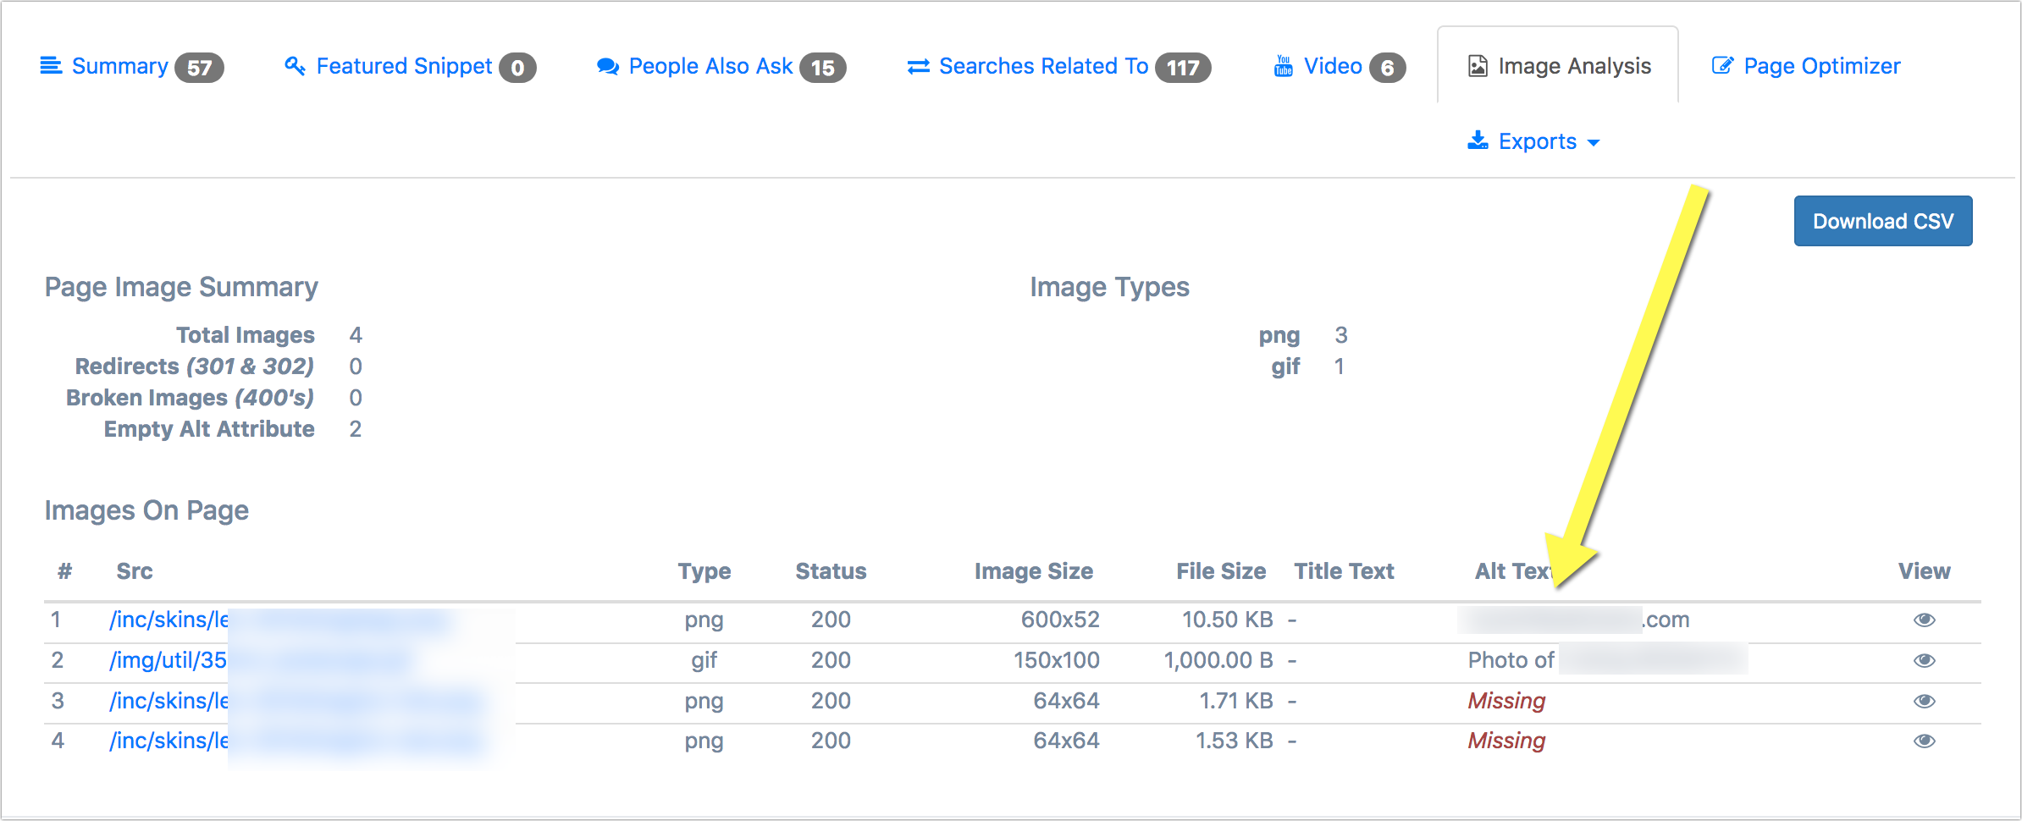View row 4 image via eye icon
The width and height of the screenshot is (2022, 821).
(1924, 741)
